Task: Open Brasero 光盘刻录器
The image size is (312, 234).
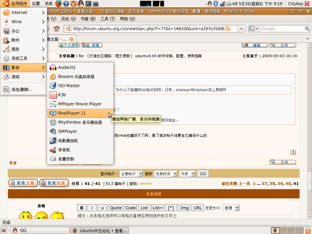Action: (80, 76)
